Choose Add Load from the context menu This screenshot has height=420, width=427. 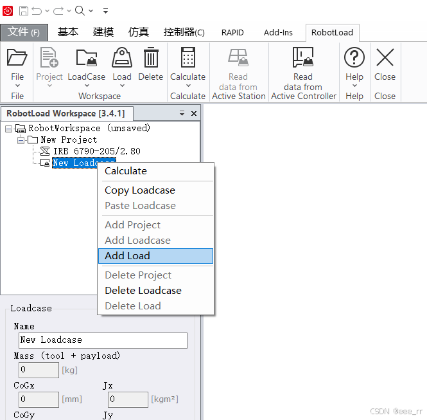(x=155, y=256)
